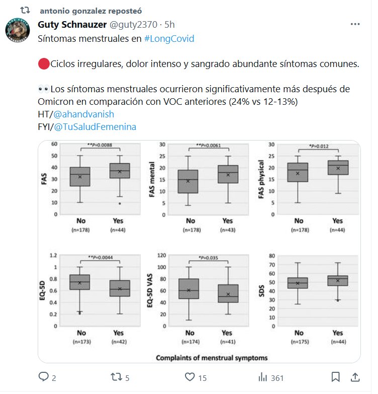Like the tweet with the heart icon
Viewport: 378px width, 394px height.
(x=190, y=376)
